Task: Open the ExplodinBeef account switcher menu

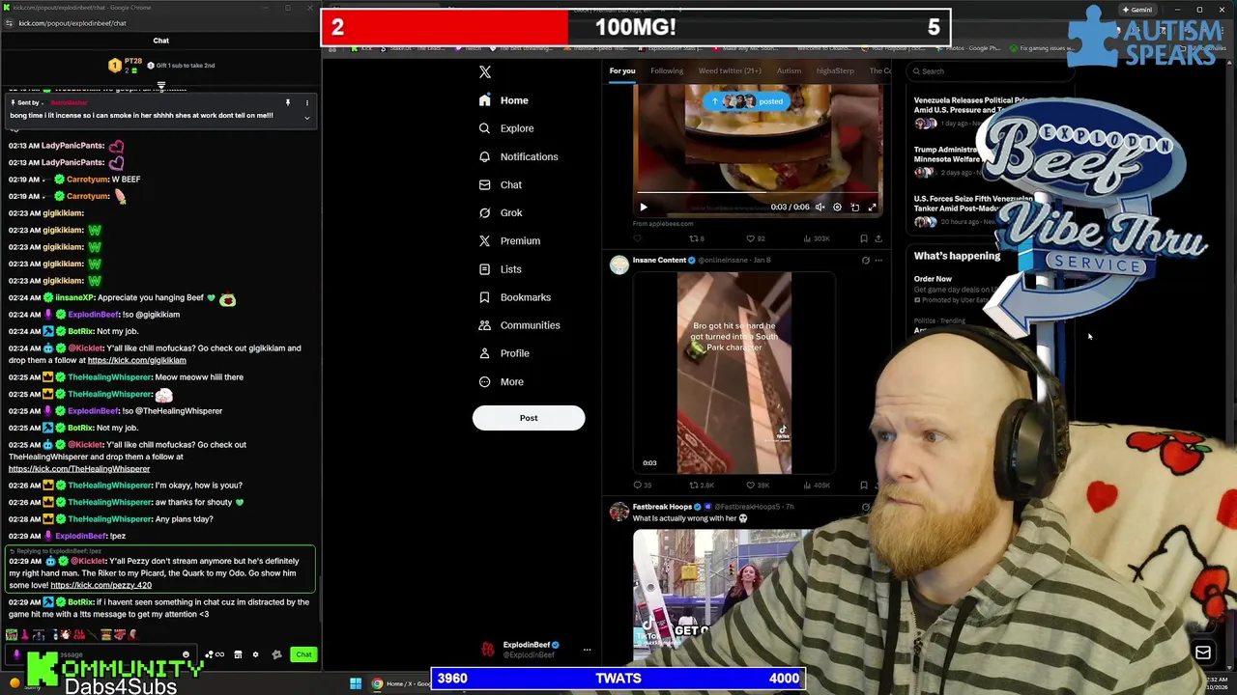Action: click(x=587, y=650)
